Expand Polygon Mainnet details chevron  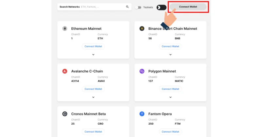(x=171, y=97)
